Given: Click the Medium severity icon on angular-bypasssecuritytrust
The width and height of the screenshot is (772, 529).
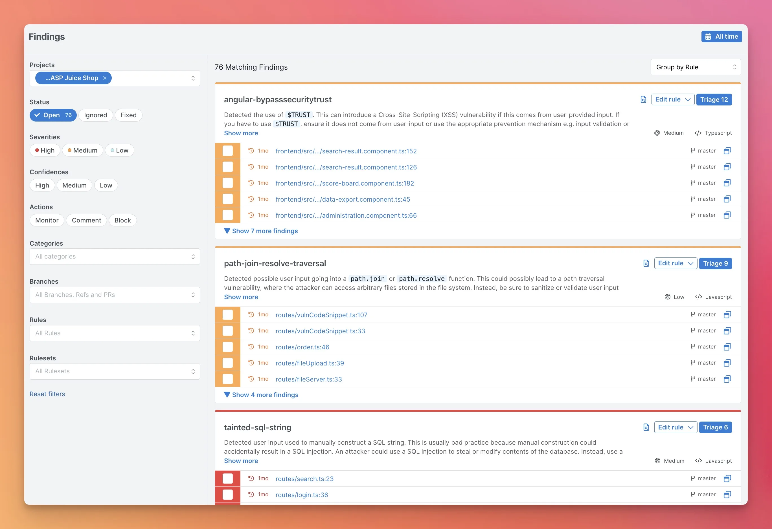Looking at the screenshot, I should [x=657, y=133].
